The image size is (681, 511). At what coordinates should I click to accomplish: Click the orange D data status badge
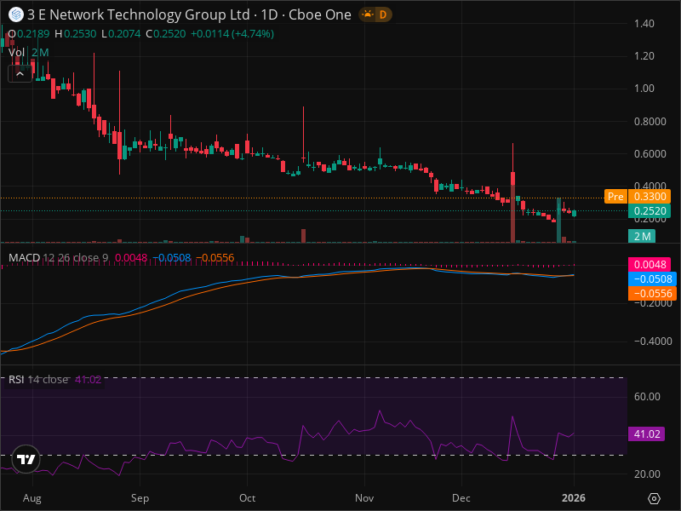(x=382, y=14)
